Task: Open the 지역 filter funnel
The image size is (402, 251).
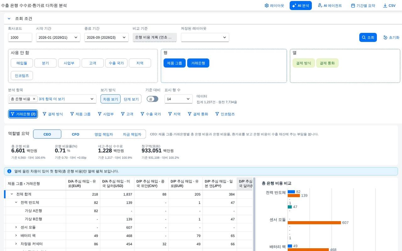Action: click(174, 114)
